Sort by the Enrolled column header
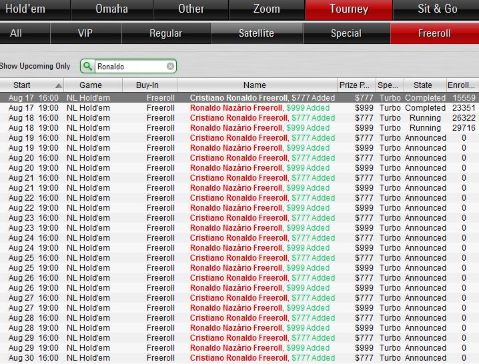 pyautogui.click(x=462, y=85)
